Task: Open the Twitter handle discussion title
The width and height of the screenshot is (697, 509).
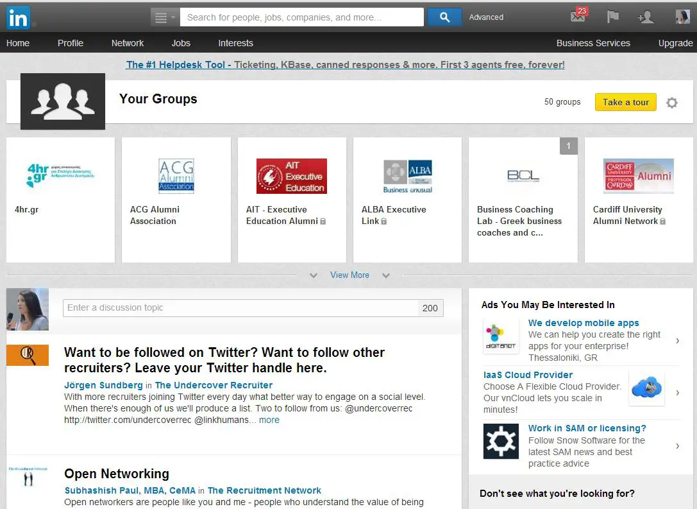Action: coord(224,360)
